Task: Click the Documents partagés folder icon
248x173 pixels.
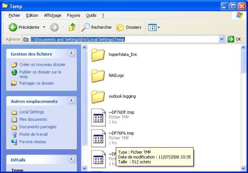Action: [14, 127]
